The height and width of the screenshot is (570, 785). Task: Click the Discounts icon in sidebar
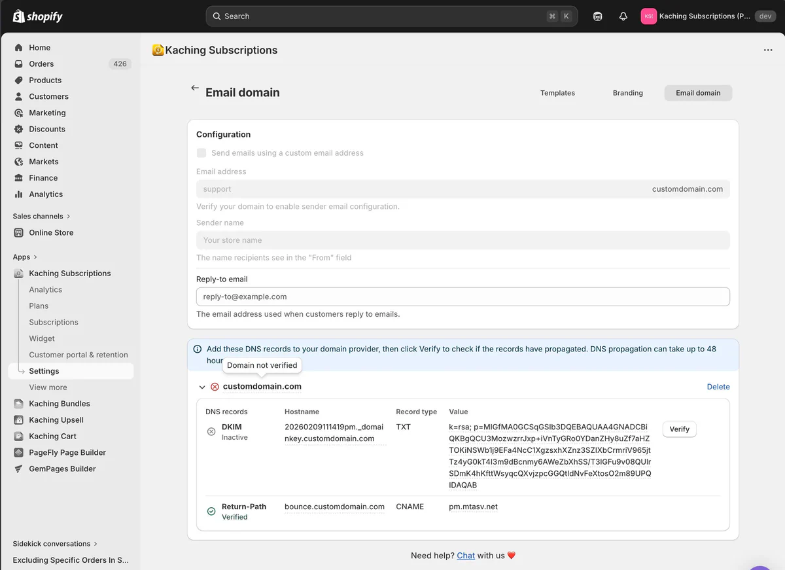pyautogui.click(x=18, y=130)
